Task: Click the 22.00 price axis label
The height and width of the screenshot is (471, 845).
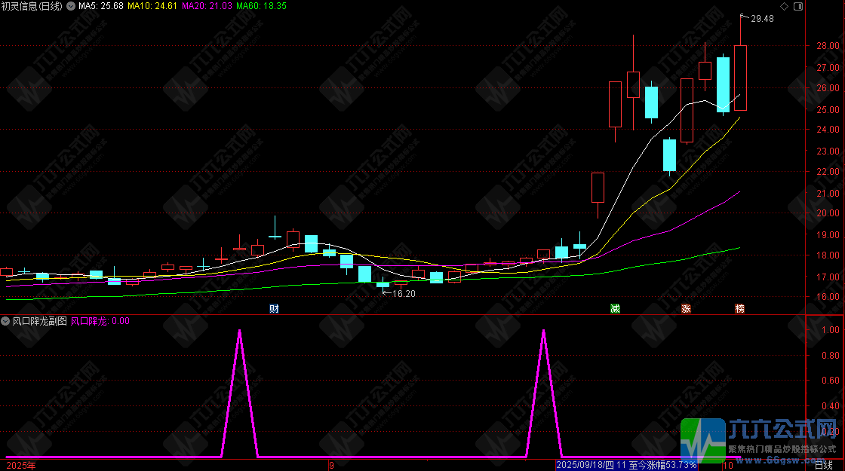Action: 828,172
